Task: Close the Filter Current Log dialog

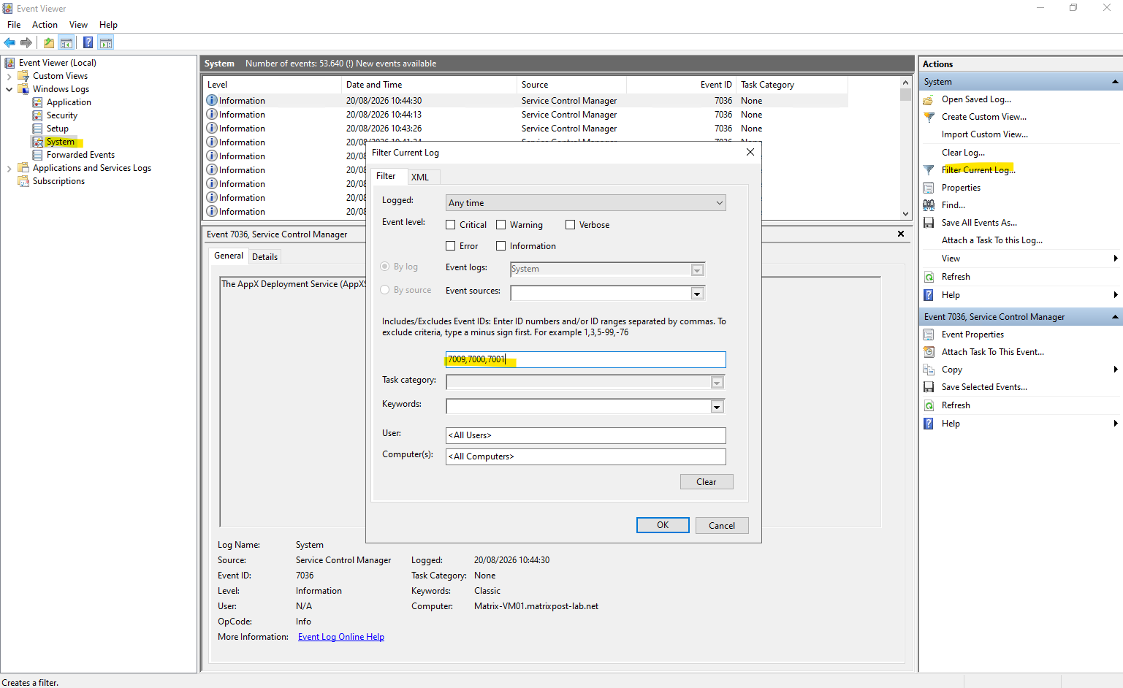Action: [750, 152]
